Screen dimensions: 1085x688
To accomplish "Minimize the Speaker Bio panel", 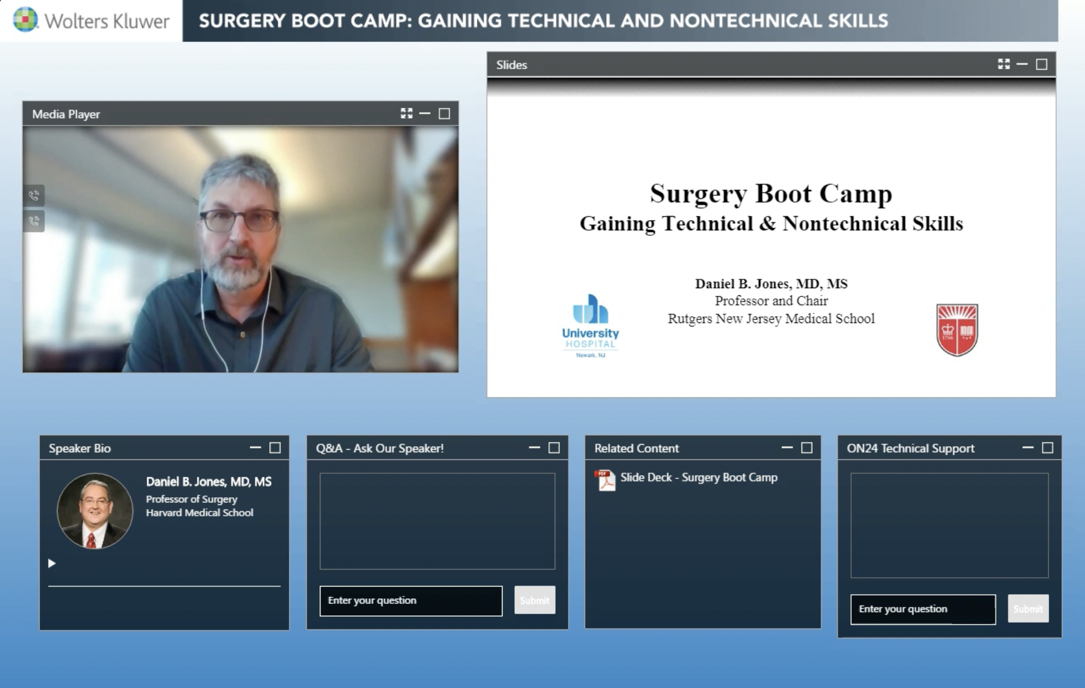I will (255, 448).
